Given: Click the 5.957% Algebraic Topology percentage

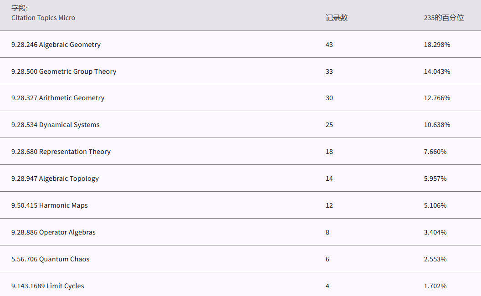Looking at the screenshot, I should tap(435, 179).
